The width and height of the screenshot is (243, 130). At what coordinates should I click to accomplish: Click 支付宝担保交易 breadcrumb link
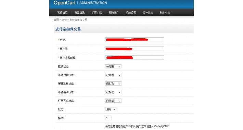pos(78,20)
